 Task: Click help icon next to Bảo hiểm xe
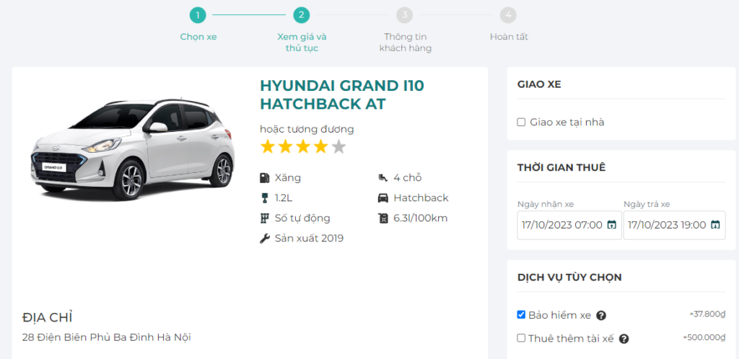(x=600, y=316)
